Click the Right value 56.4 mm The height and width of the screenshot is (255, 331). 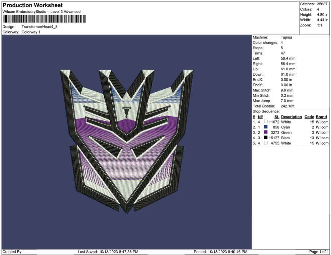click(x=288, y=64)
